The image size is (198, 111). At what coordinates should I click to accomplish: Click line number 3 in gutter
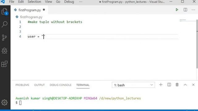tap(20, 31)
